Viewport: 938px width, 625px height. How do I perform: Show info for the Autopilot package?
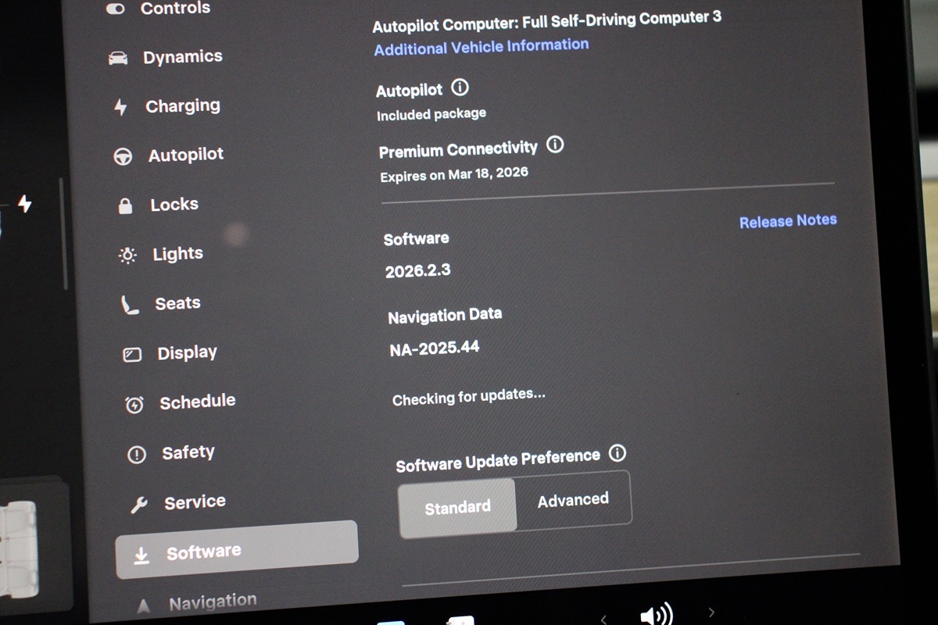point(460,88)
